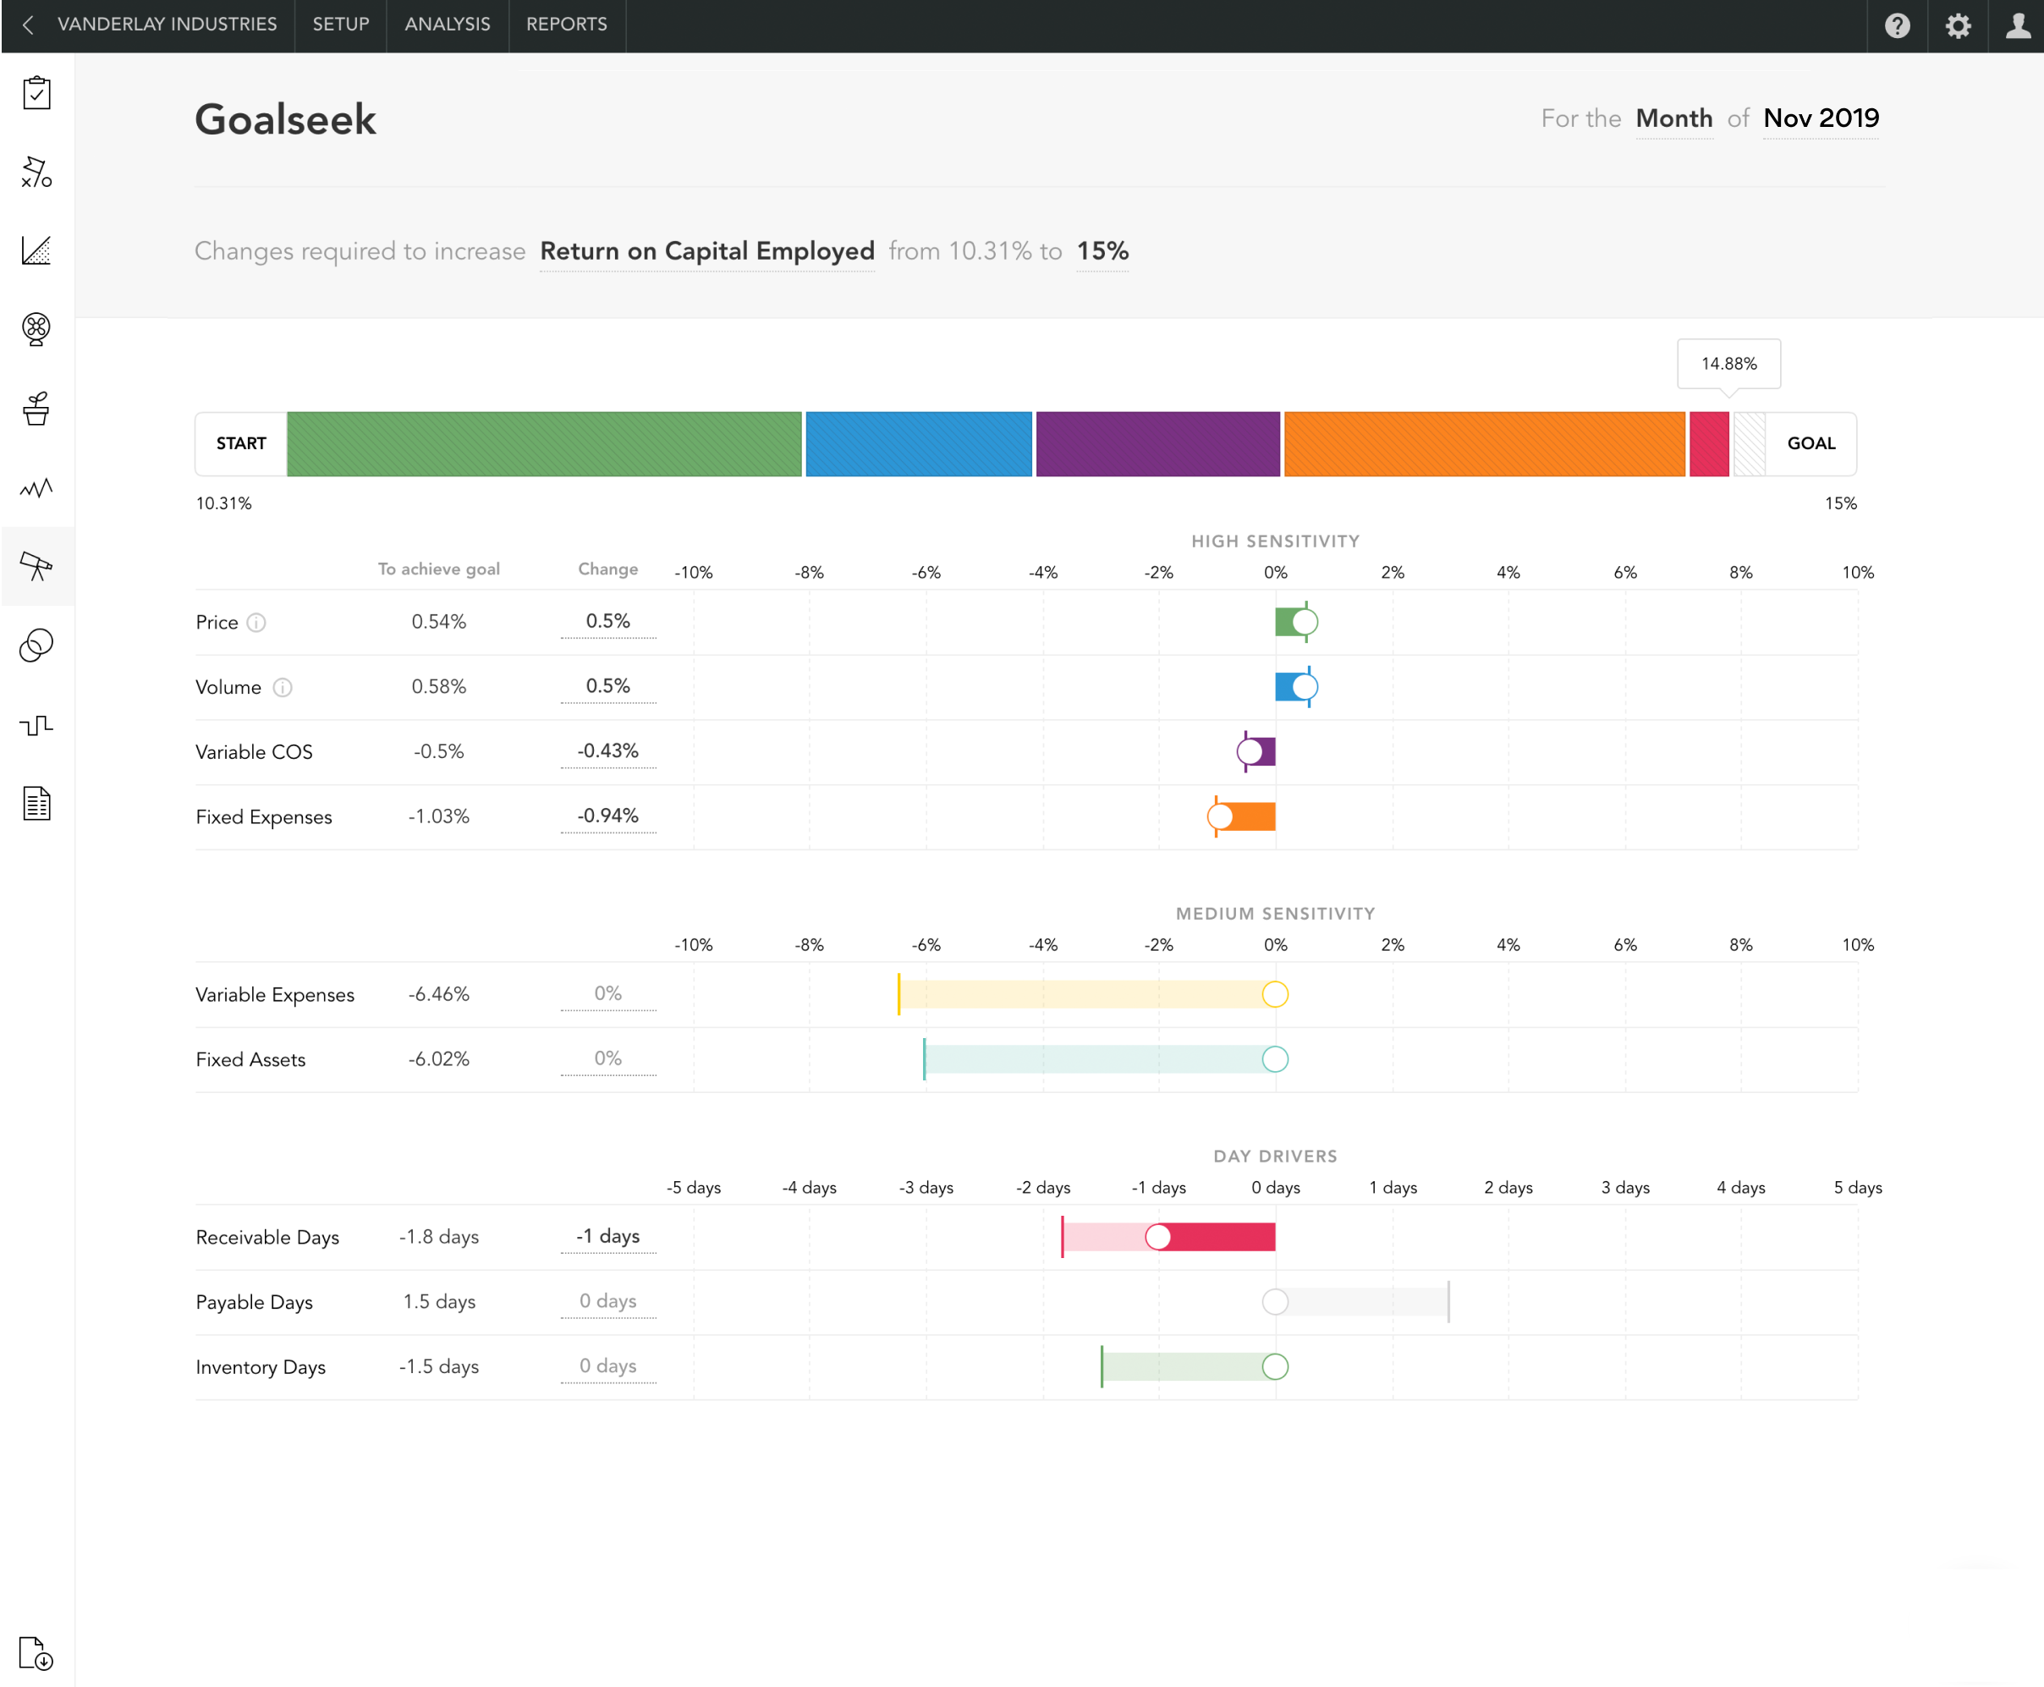
Task: Click the red segment of the progress bar
Action: [1710, 444]
